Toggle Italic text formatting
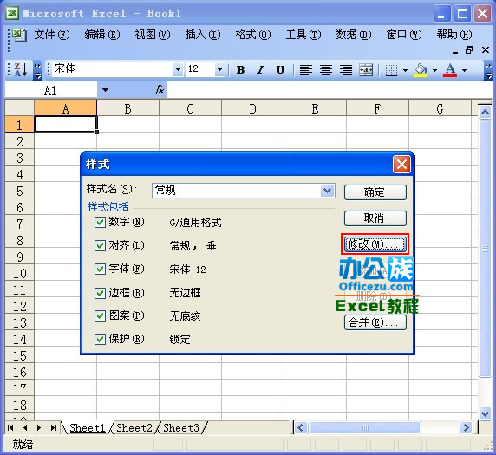 [260, 70]
